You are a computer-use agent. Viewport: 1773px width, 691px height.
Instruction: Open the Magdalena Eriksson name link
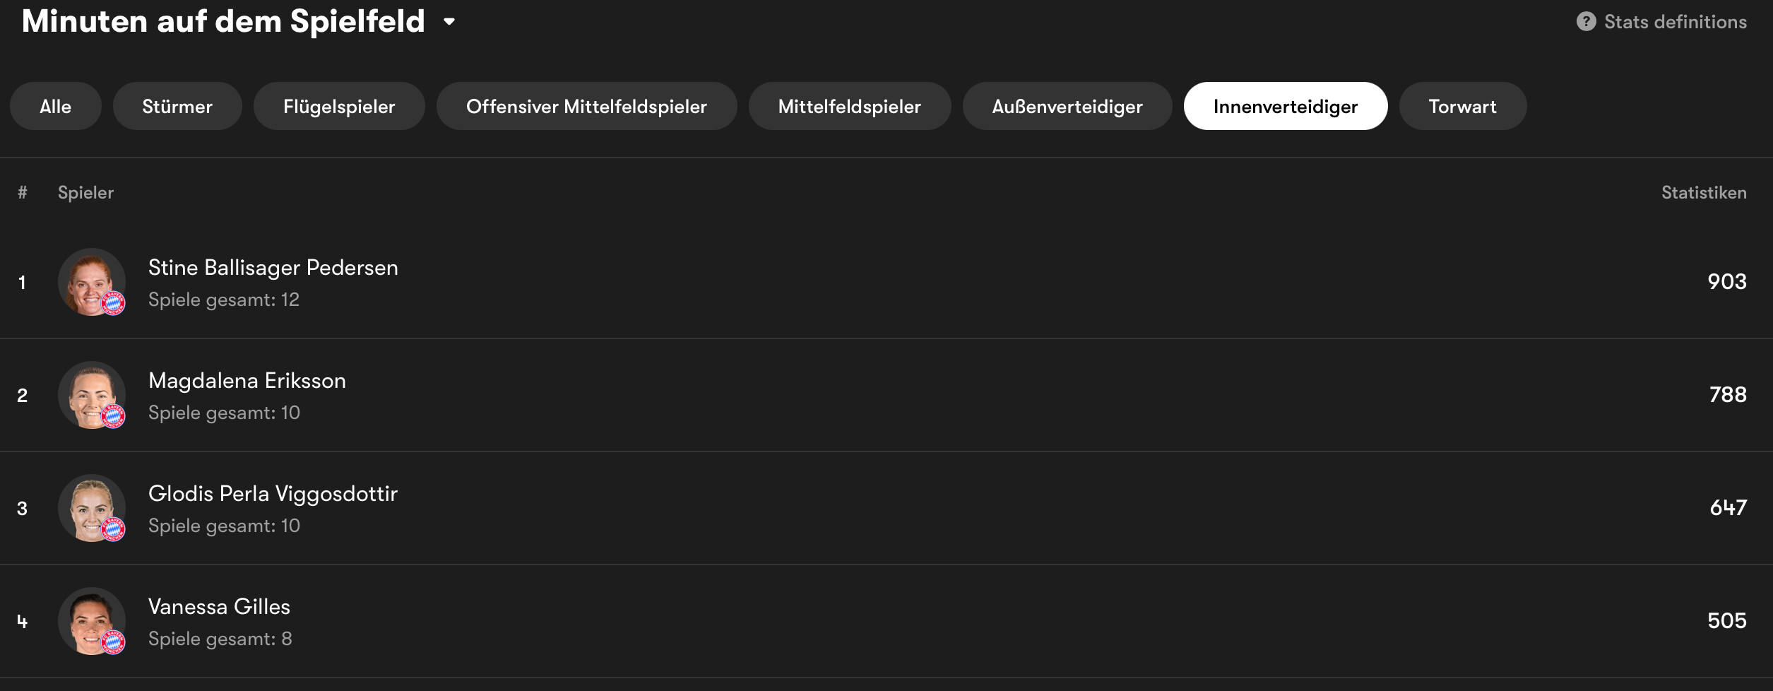pos(247,381)
